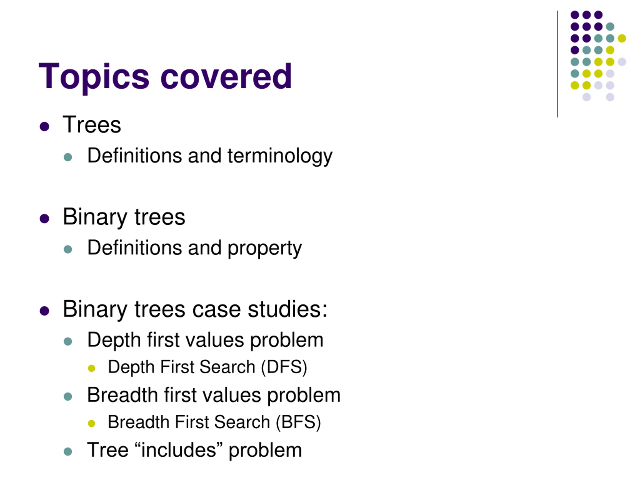Click the single yellow dot at the grid's right edge
Viewport: 640px width, 480px height.
[x=622, y=38]
